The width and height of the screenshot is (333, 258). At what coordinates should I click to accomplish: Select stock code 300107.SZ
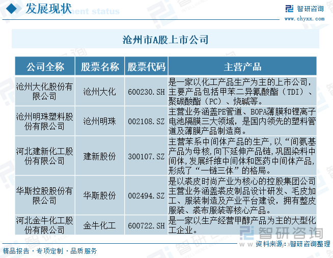pyautogui.click(x=146, y=156)
